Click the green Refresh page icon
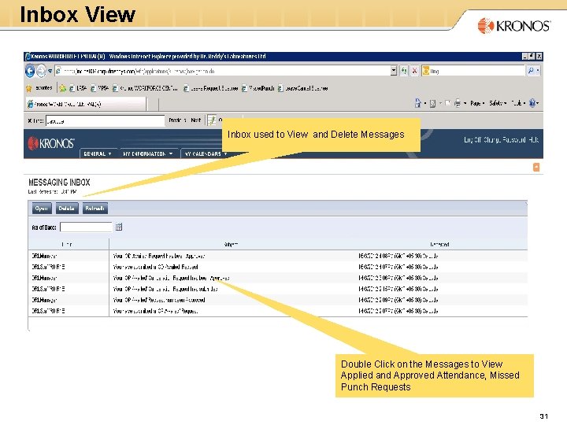 (404, 71)
